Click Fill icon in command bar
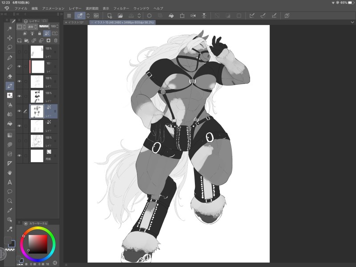356x267 pixels. pos(171,16)
